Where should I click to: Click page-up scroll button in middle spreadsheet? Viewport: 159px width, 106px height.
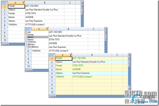[x=106, y=33]
